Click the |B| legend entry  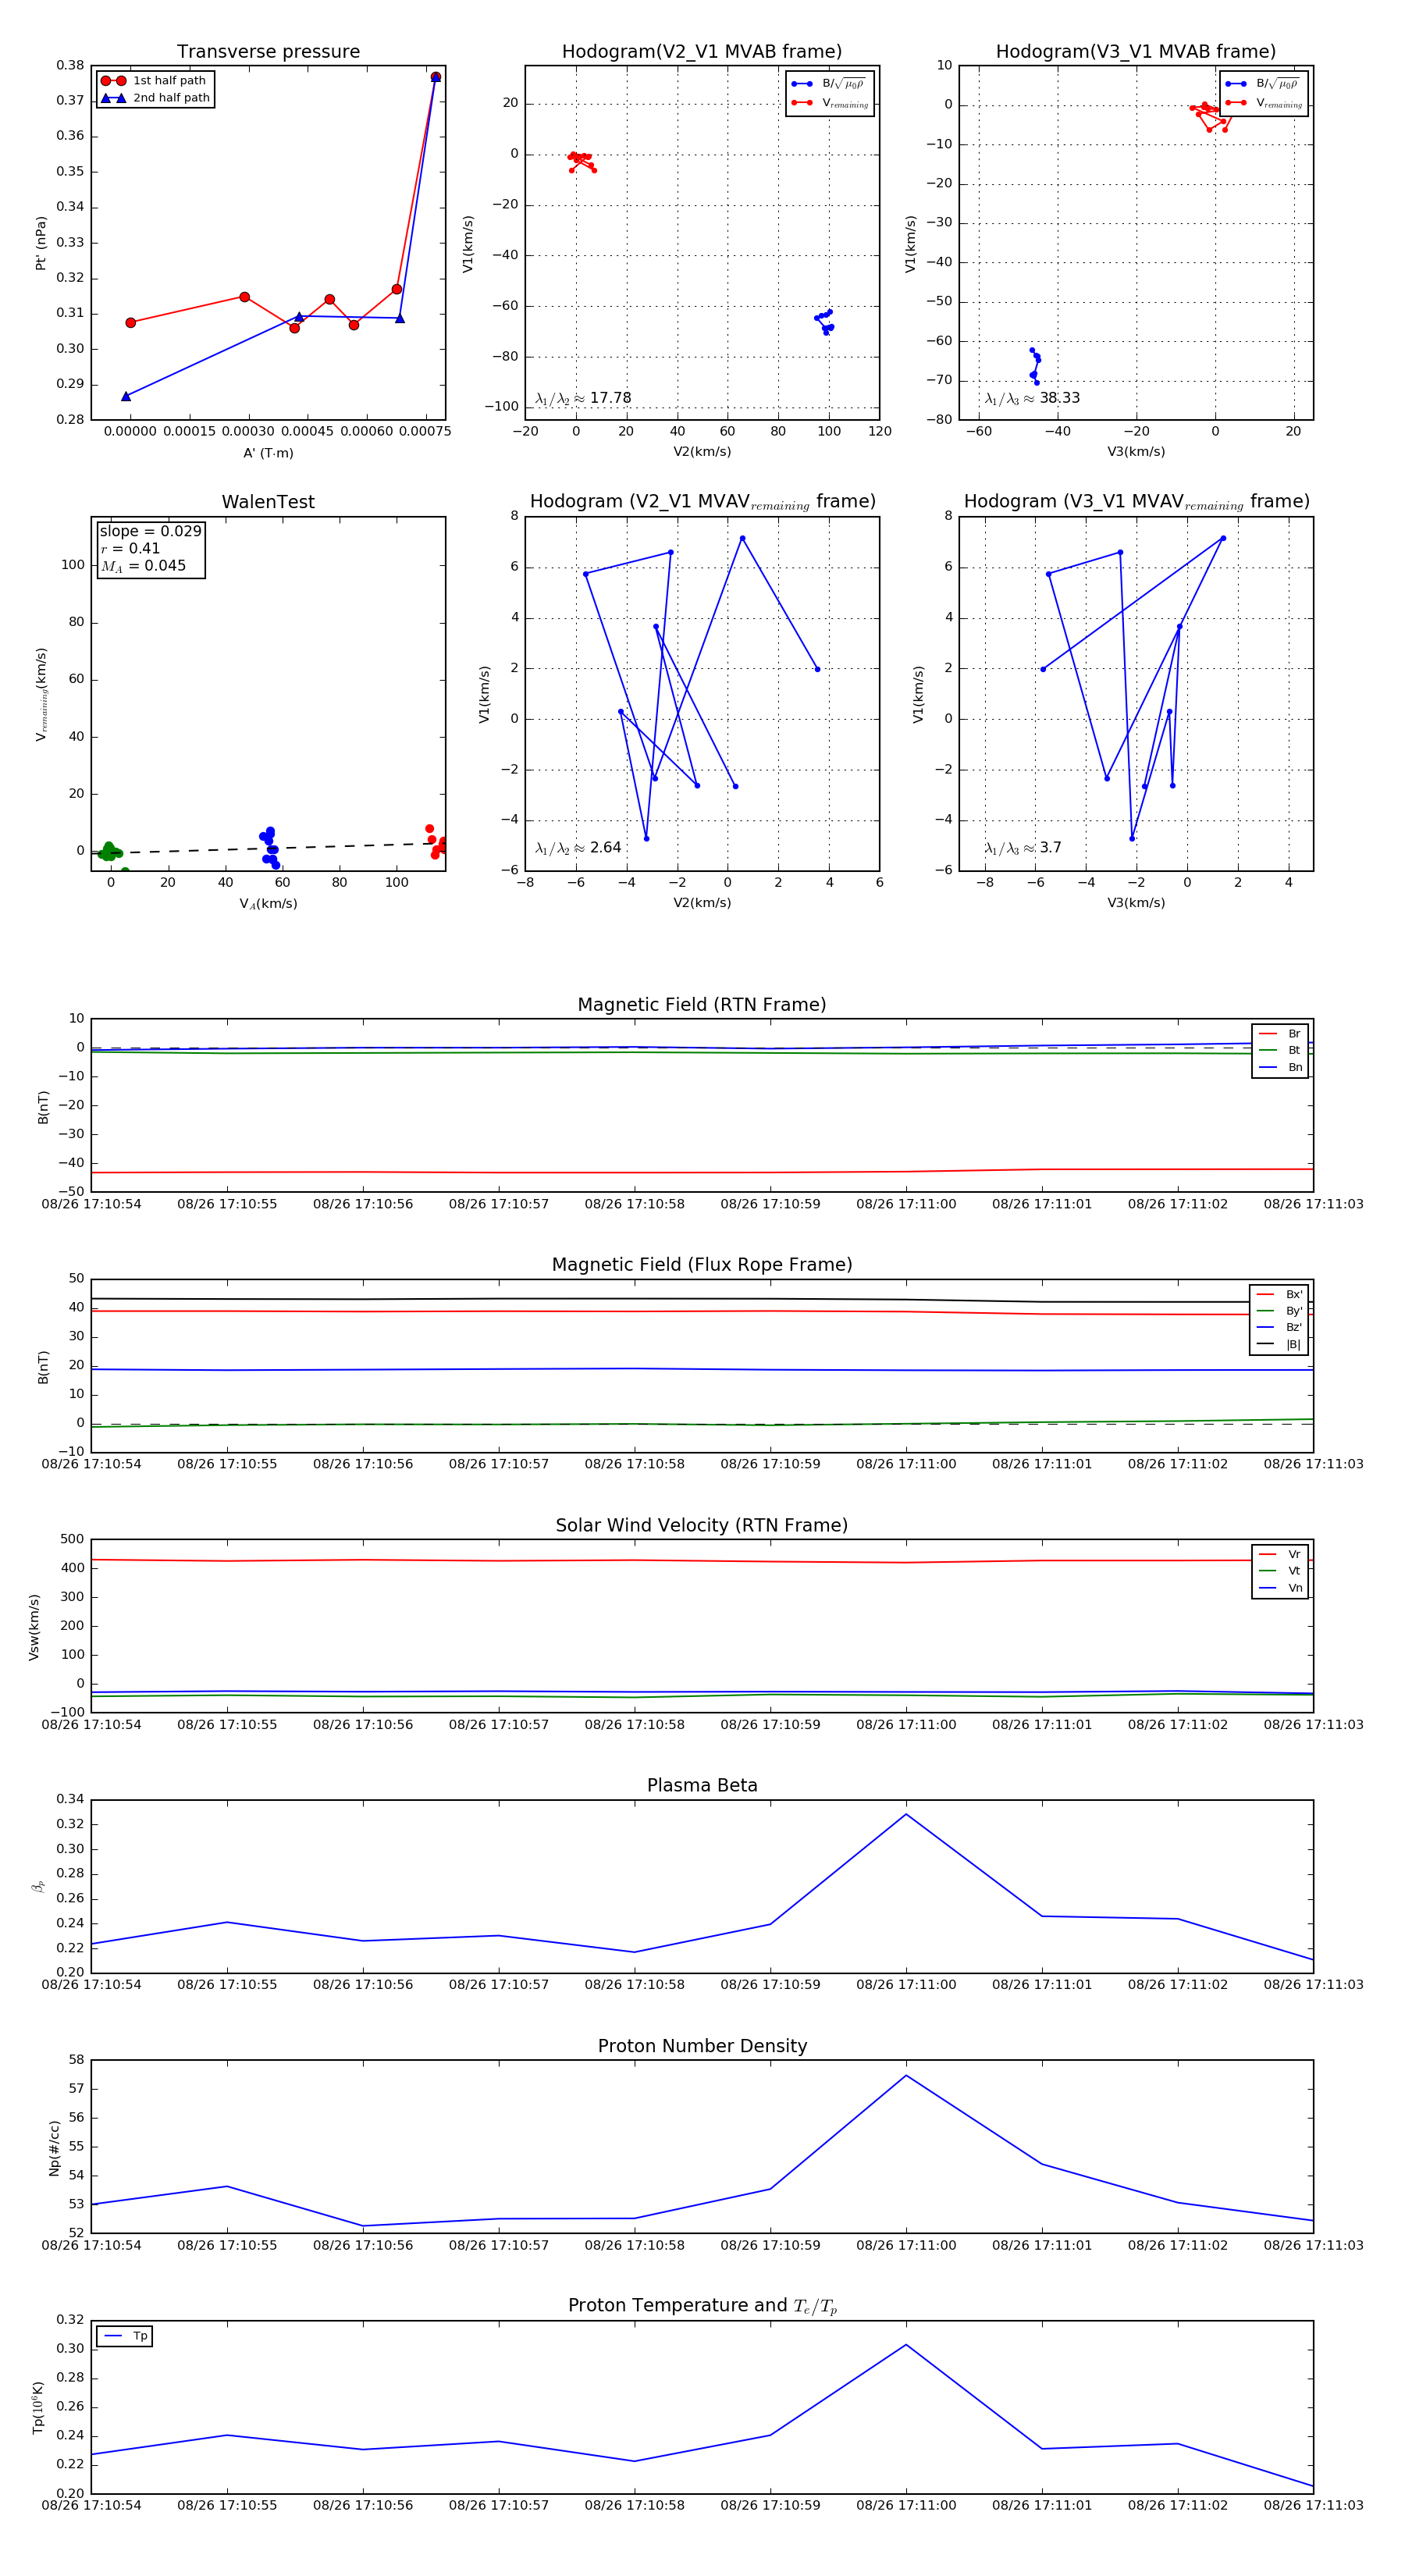(x=1279, y=1344)
